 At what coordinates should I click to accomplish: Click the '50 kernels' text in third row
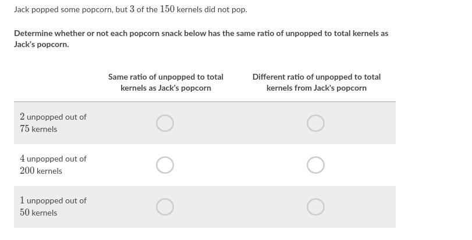point(38,213)
